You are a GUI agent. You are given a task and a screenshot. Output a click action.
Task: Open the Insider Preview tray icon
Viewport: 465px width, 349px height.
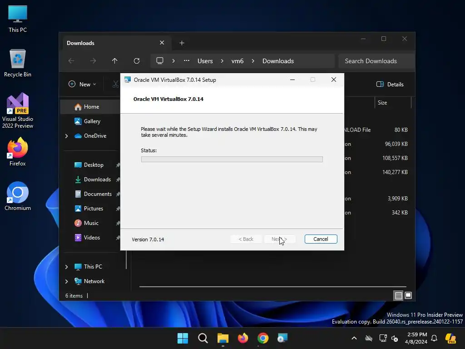click(x=451, y=338)
